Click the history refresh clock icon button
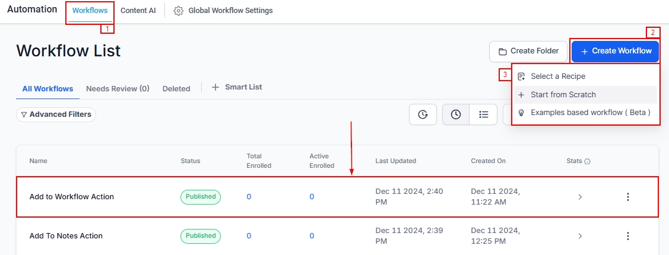Image resolution: width=669 pixels, height=255 pixels. pos(423,114)
